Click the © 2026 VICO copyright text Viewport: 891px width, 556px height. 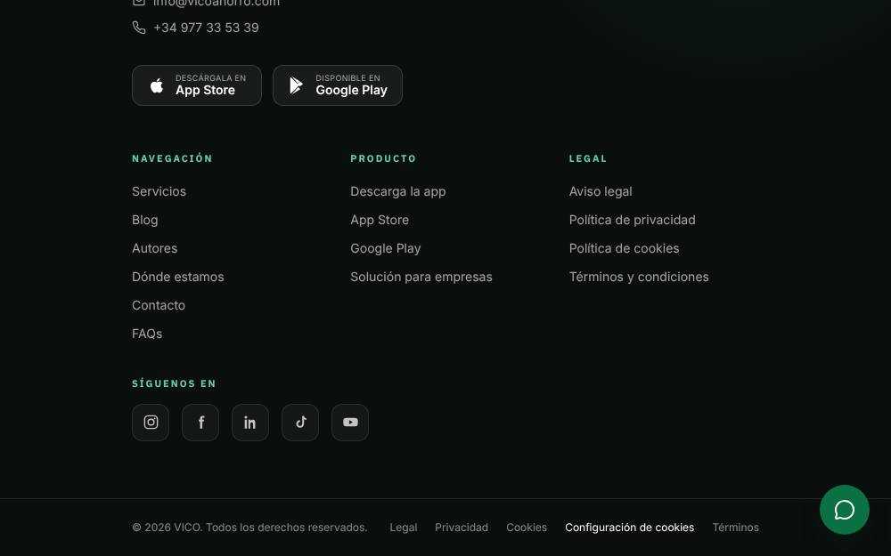250,527
